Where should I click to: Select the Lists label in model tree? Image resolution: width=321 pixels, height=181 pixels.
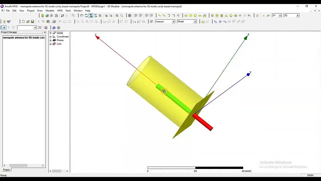click(59, 44)
